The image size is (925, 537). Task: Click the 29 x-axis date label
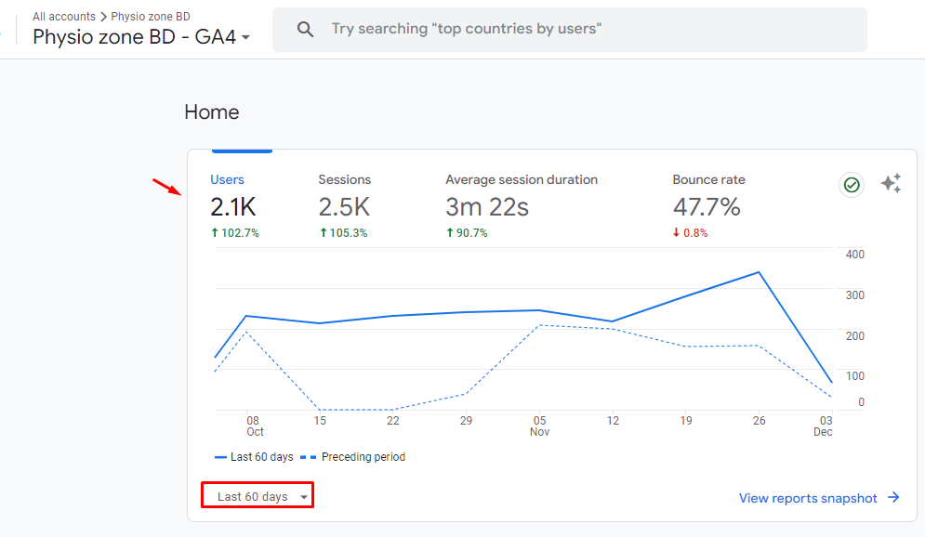[x=466, y=420]
